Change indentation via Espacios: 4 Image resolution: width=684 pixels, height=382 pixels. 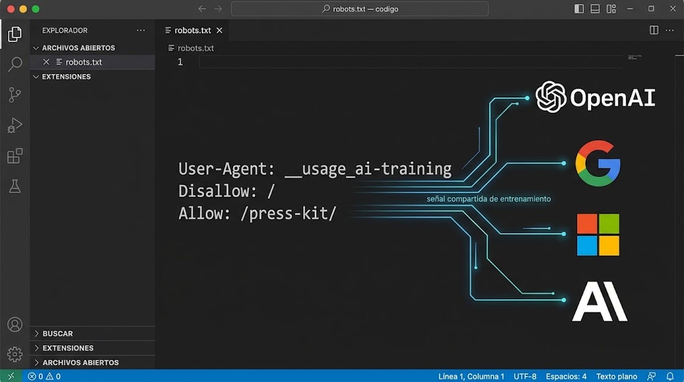(566, 377)
